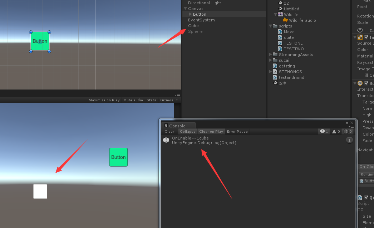374x228 pixels.
Task: Click the scripts folder icon
Action: (275, 26)
